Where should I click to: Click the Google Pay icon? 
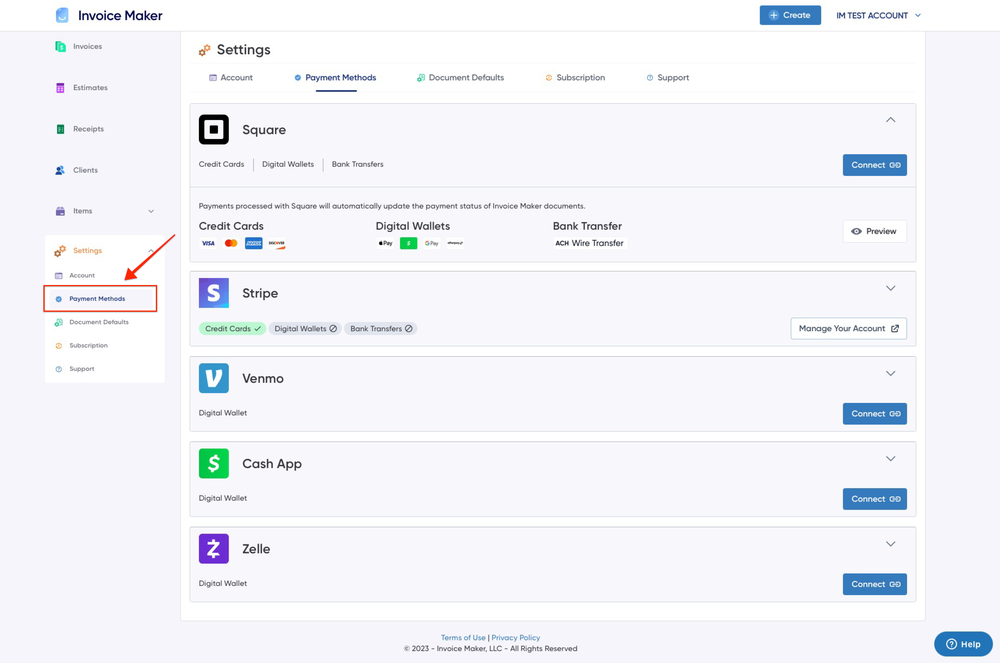432,243
